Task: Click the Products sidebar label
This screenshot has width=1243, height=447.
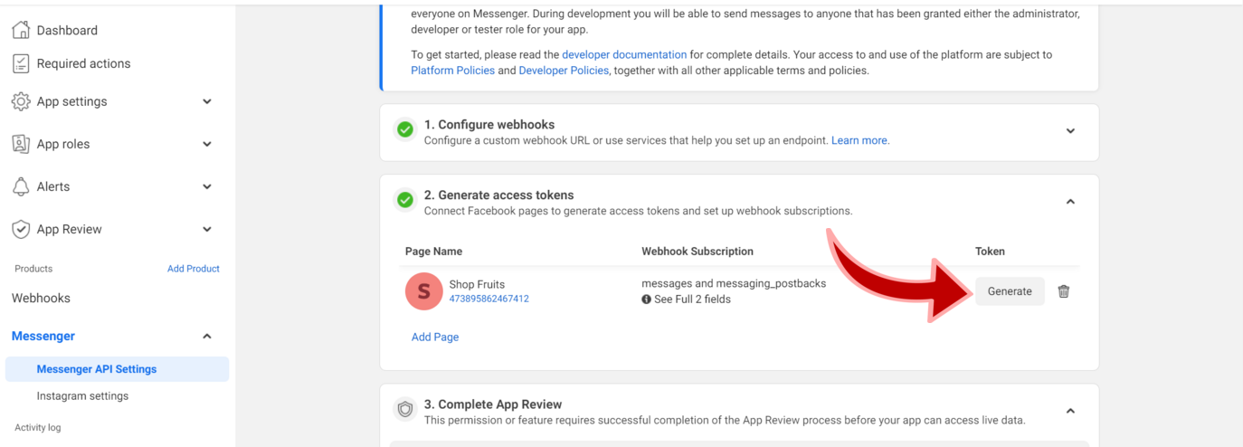Action: tap(33, 269)
